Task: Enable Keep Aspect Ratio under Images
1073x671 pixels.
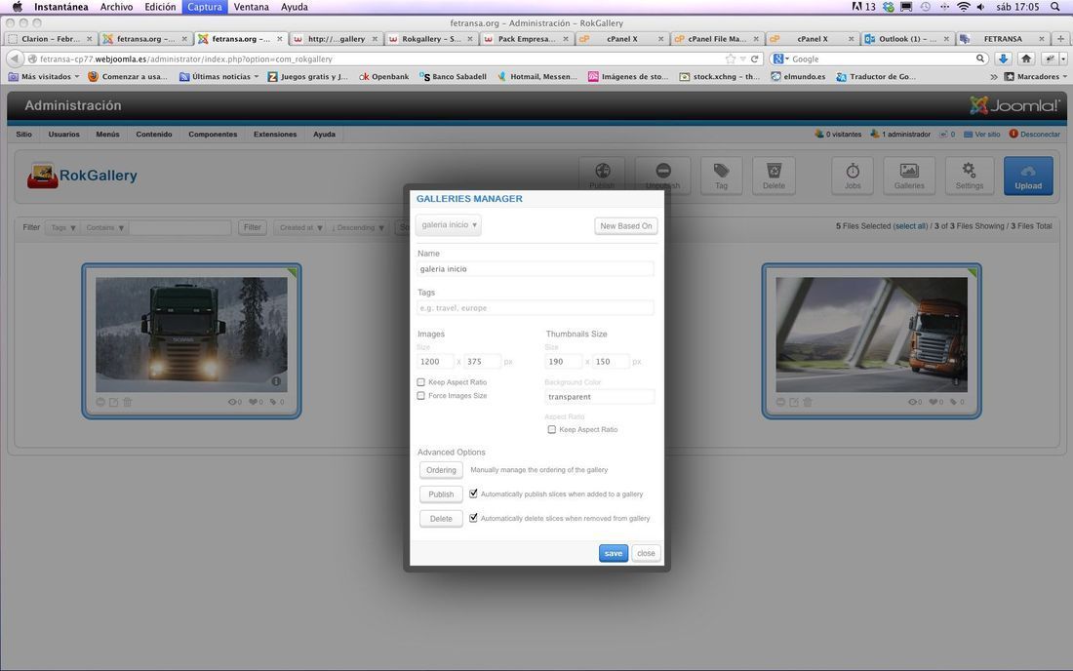Action: point(420,382)
